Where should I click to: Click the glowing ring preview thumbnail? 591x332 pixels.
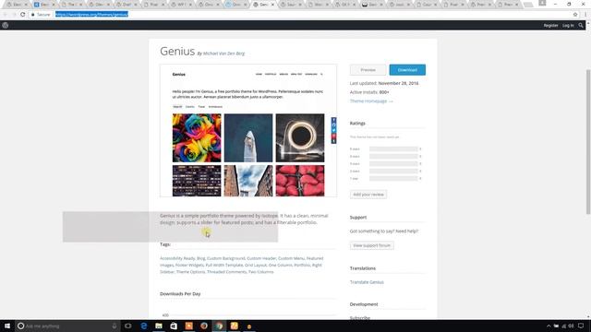coord(300,137)
